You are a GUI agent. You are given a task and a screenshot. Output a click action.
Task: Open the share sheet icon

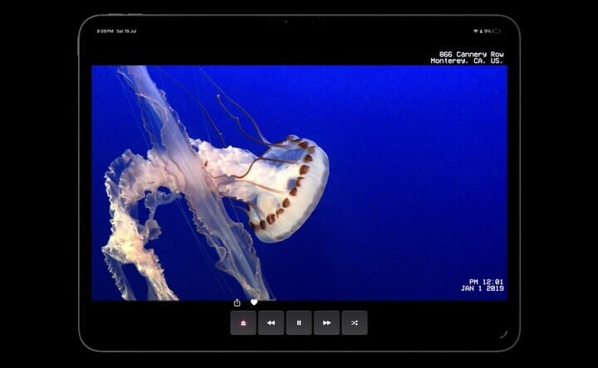tap(238, 303)
